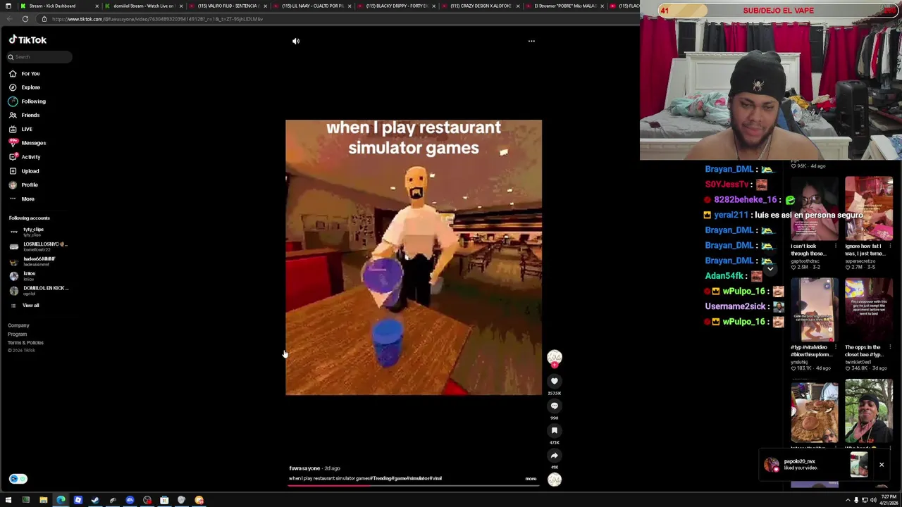Image resolution: width=902 pixels, height=507 pixels.
Task: Dismiss the papolo20_nvx liked notification
Action: (x=881, y=465)
